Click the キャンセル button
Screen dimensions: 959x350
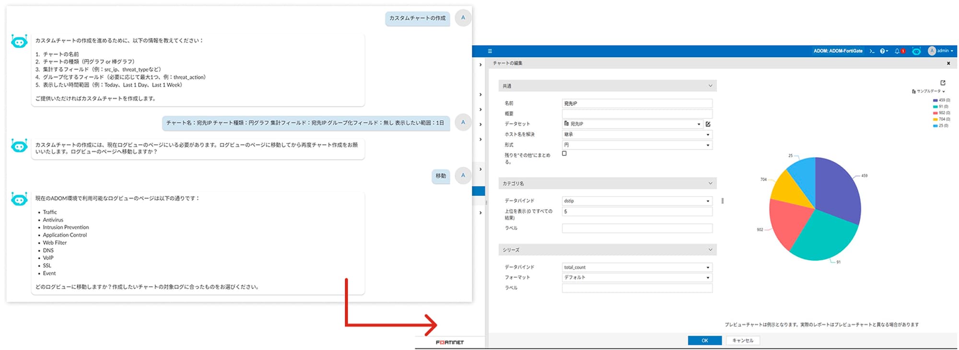point(742,340)
